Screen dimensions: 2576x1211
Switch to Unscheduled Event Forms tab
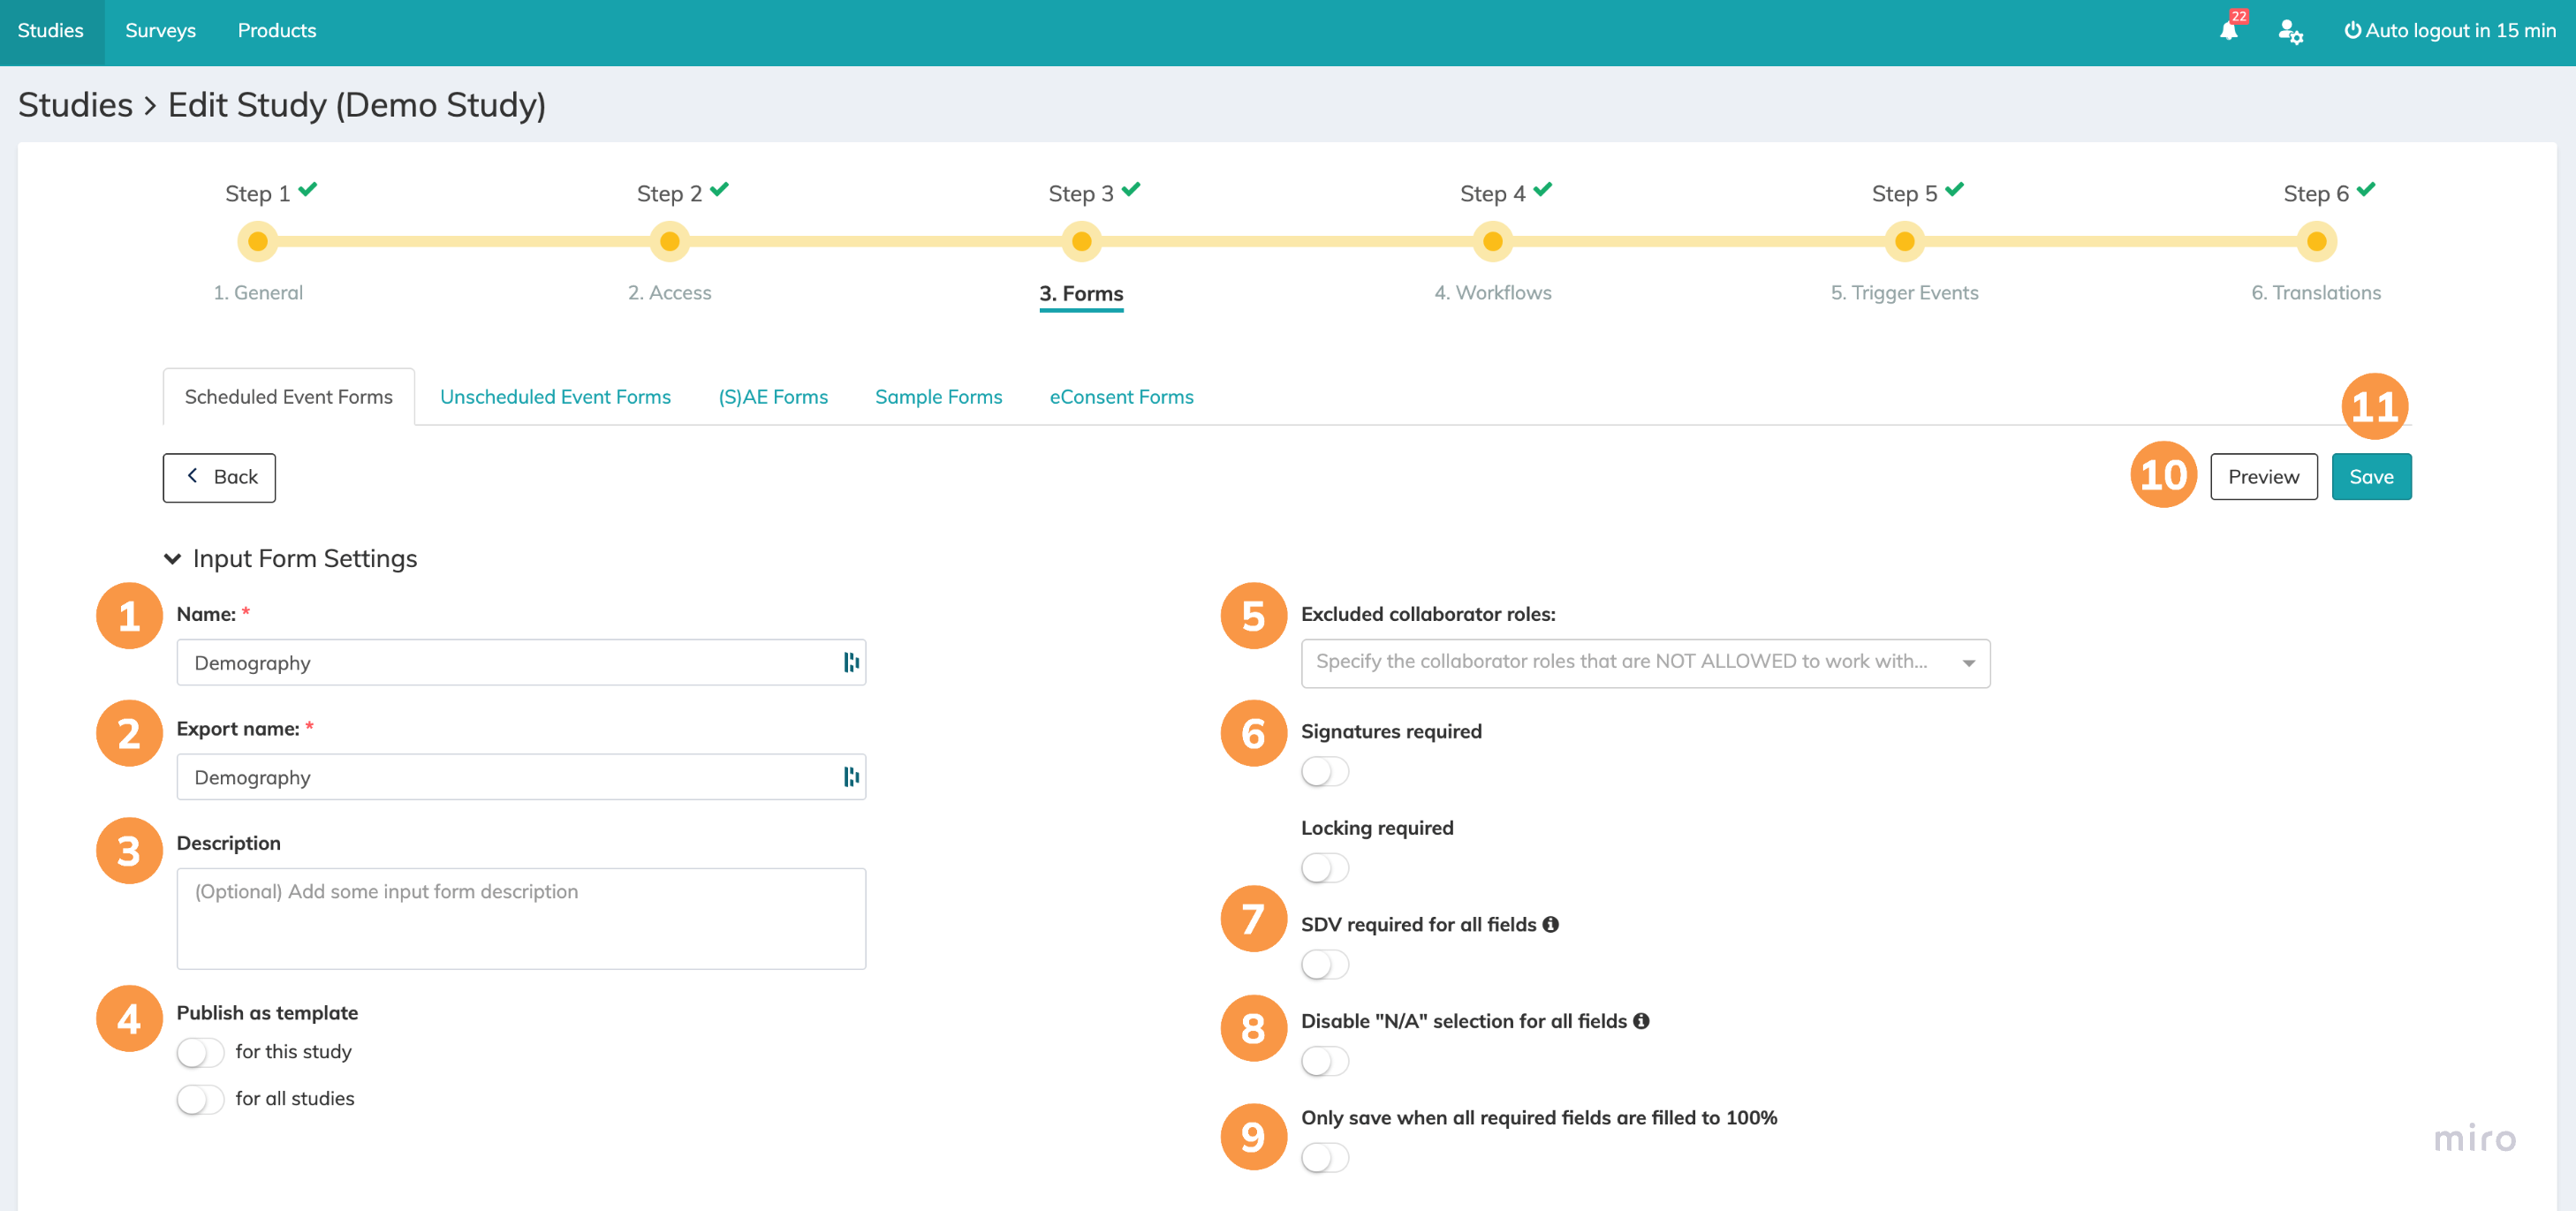tap(555, 397)
